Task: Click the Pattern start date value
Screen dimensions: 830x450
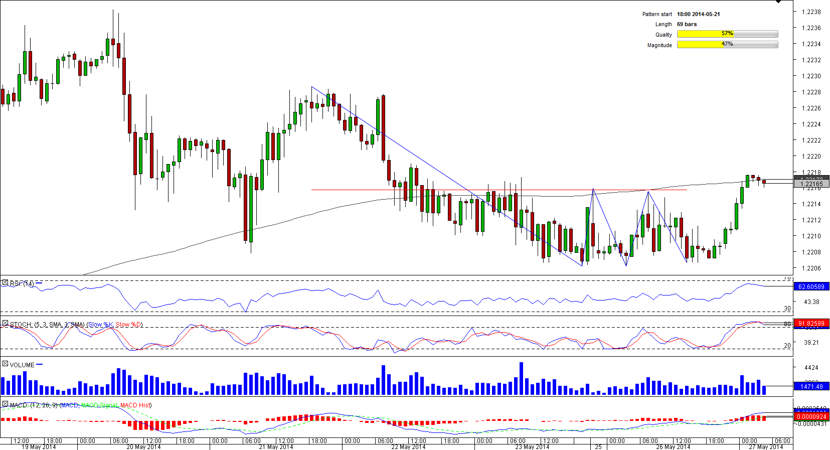Action: coord(698,14)
